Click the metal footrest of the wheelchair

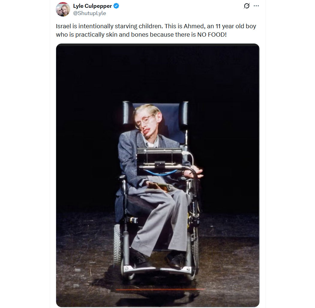(x=158, y=269)
